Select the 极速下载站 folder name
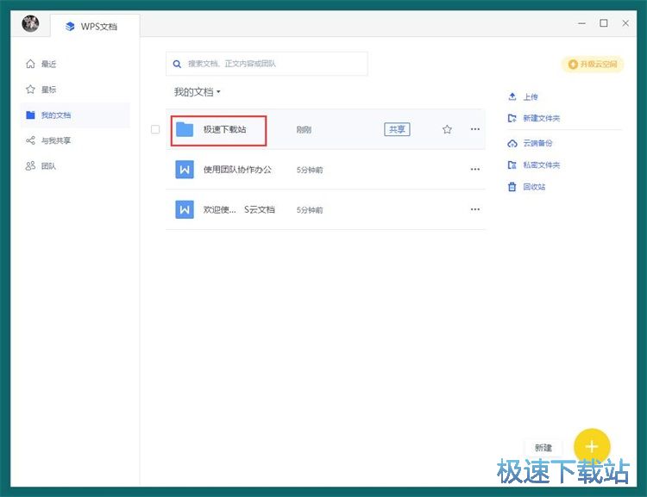 pos(225,129)
